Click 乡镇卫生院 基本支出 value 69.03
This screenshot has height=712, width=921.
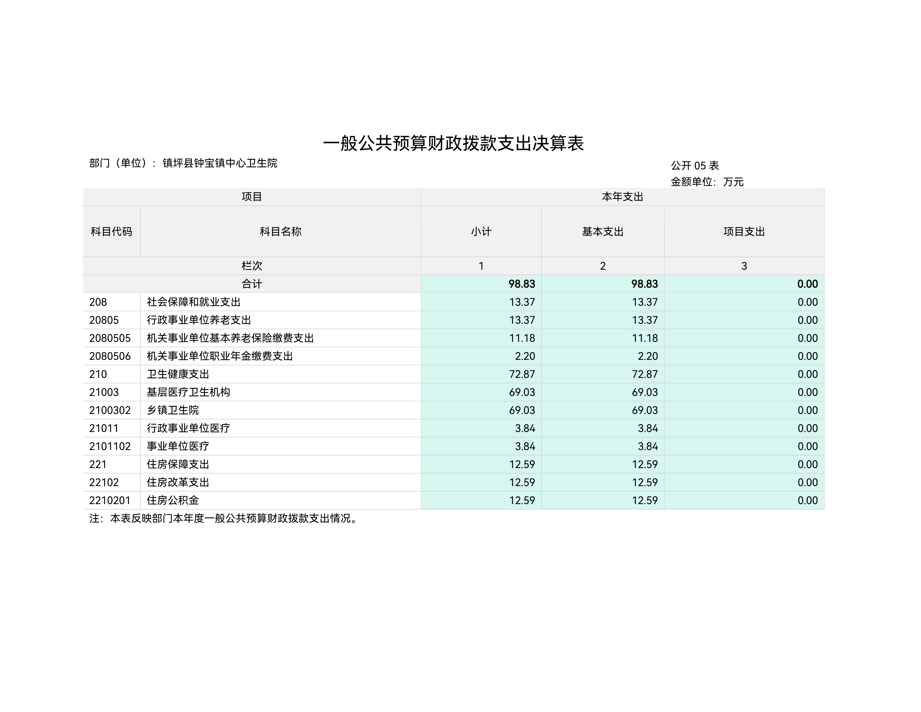coord(645,410)
